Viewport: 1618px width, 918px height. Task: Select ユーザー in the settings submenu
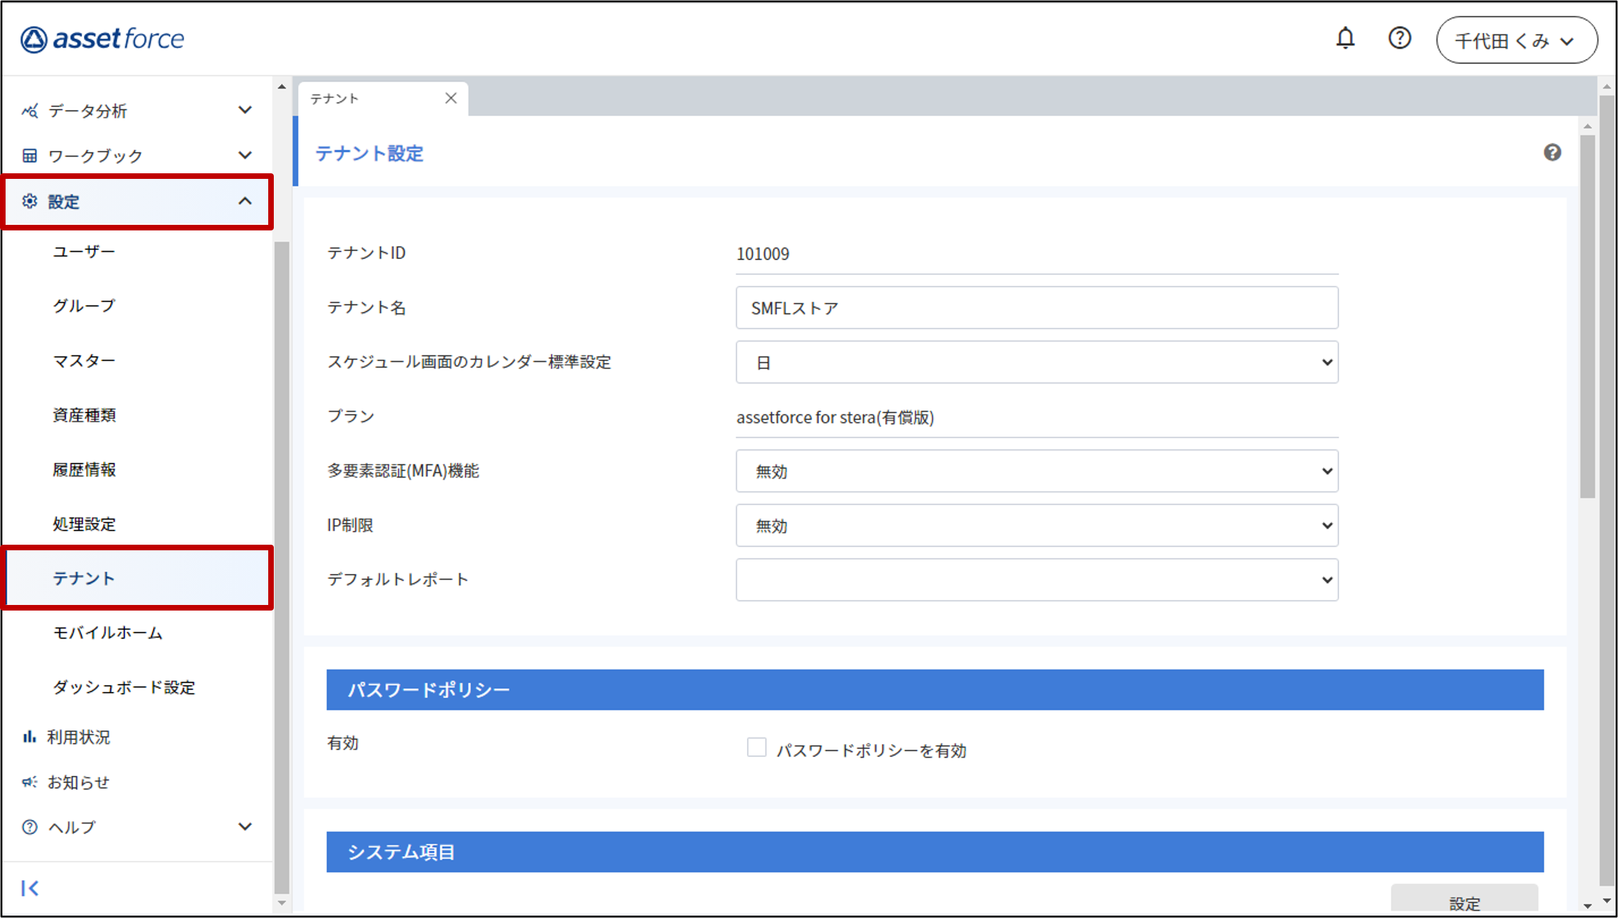click(84, 252)
